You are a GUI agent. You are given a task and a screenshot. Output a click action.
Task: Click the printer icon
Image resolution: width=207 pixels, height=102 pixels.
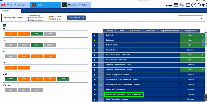click(182, 5)
